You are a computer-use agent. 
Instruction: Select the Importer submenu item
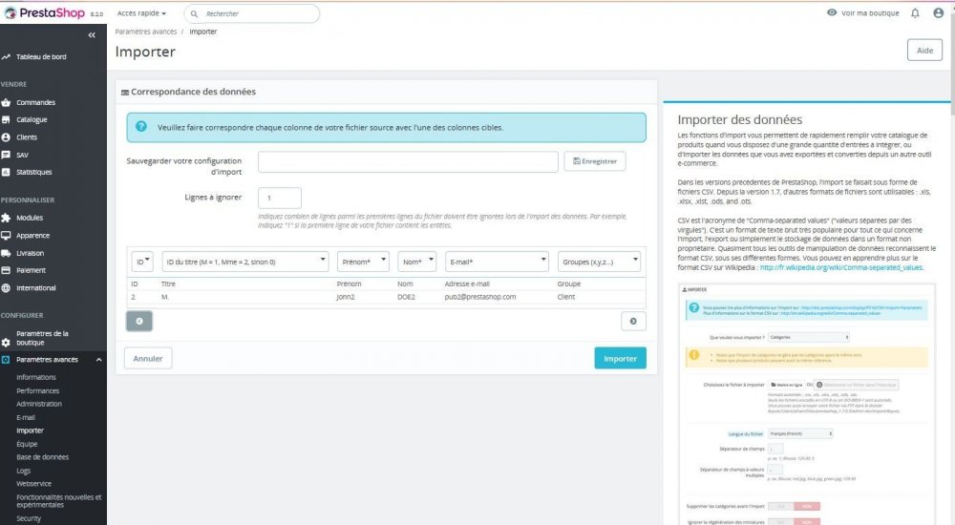point(30,430)
